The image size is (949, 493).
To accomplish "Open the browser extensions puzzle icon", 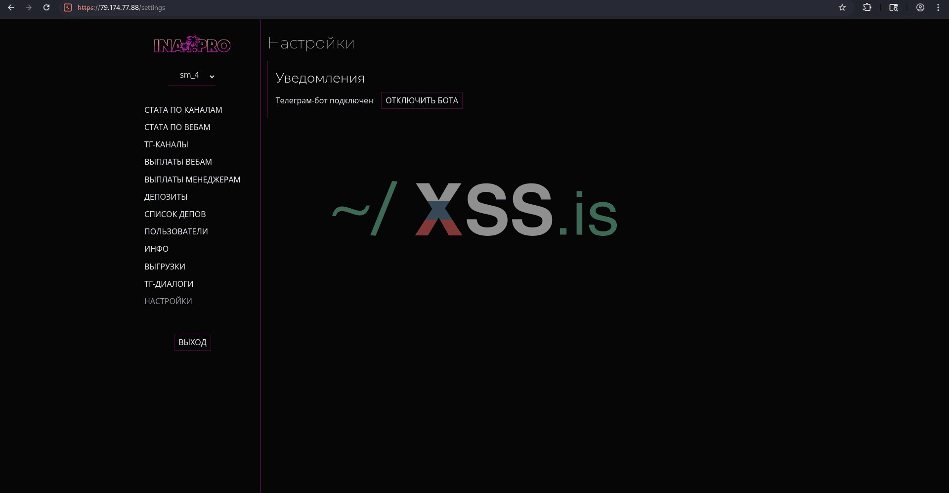I will (x=867, y=7).
